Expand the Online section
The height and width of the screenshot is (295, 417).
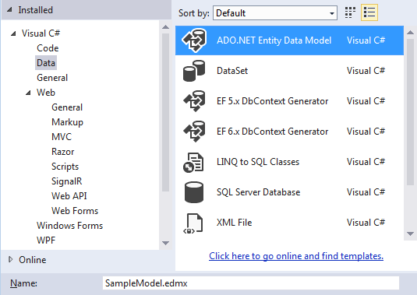(x=10, y=259)
